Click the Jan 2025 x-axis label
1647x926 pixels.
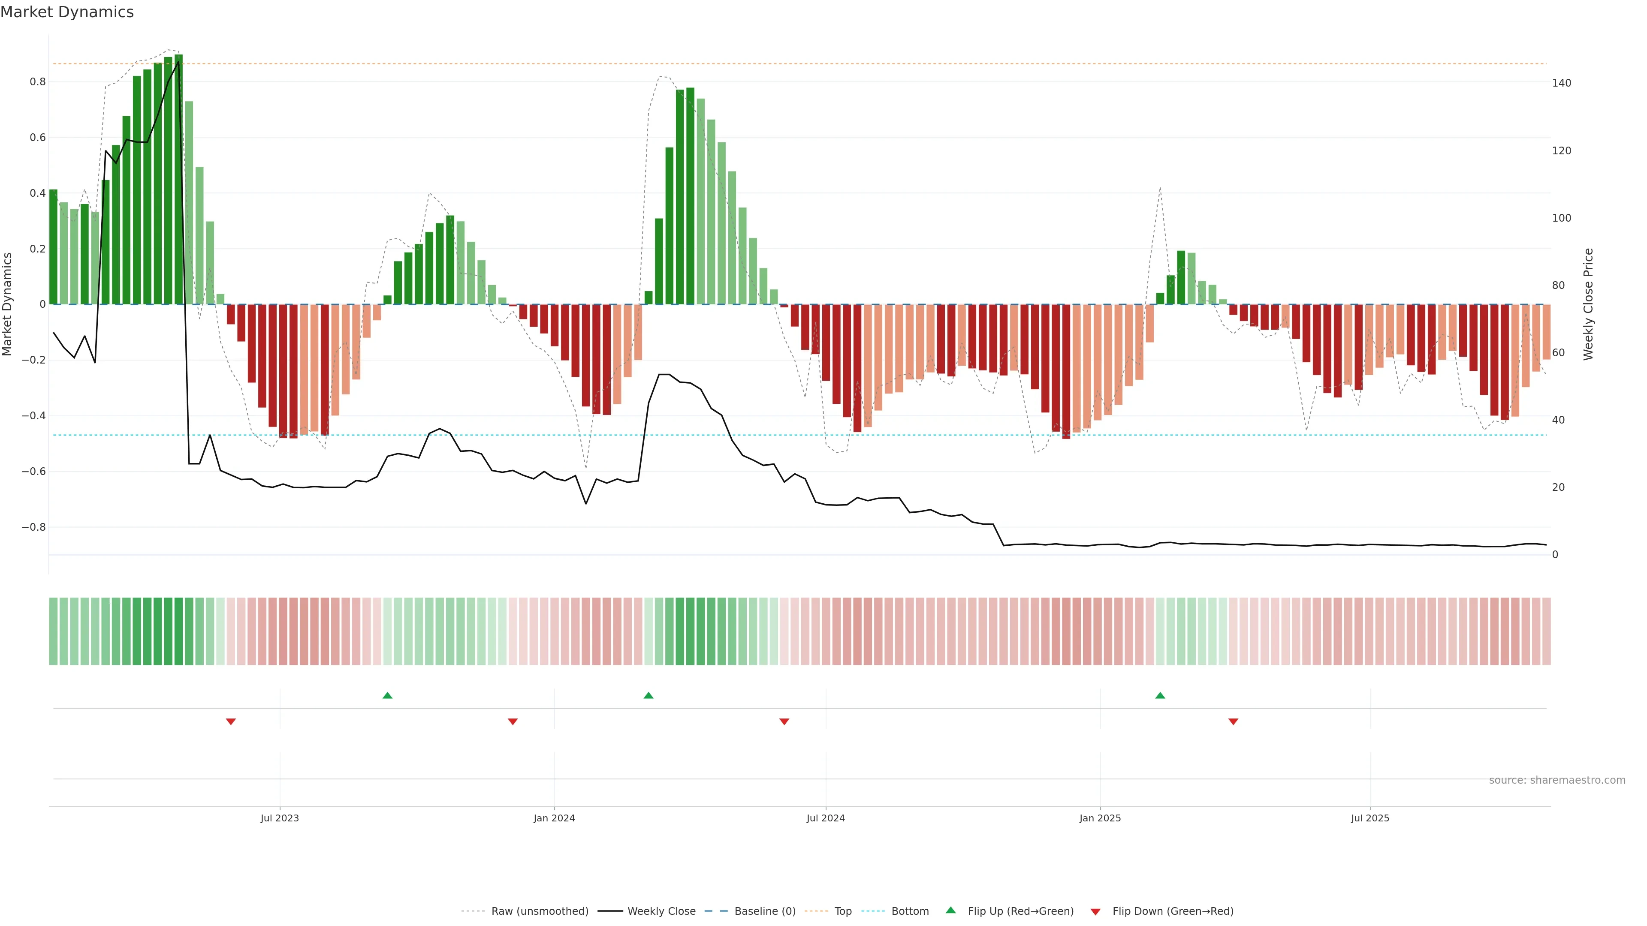pos(1100,818)
